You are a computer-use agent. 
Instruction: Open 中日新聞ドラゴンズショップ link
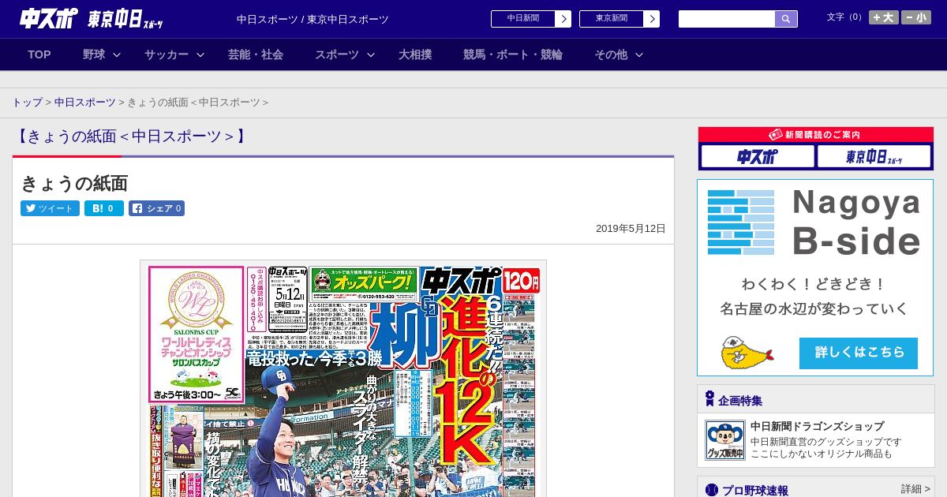tap(817, 426)
